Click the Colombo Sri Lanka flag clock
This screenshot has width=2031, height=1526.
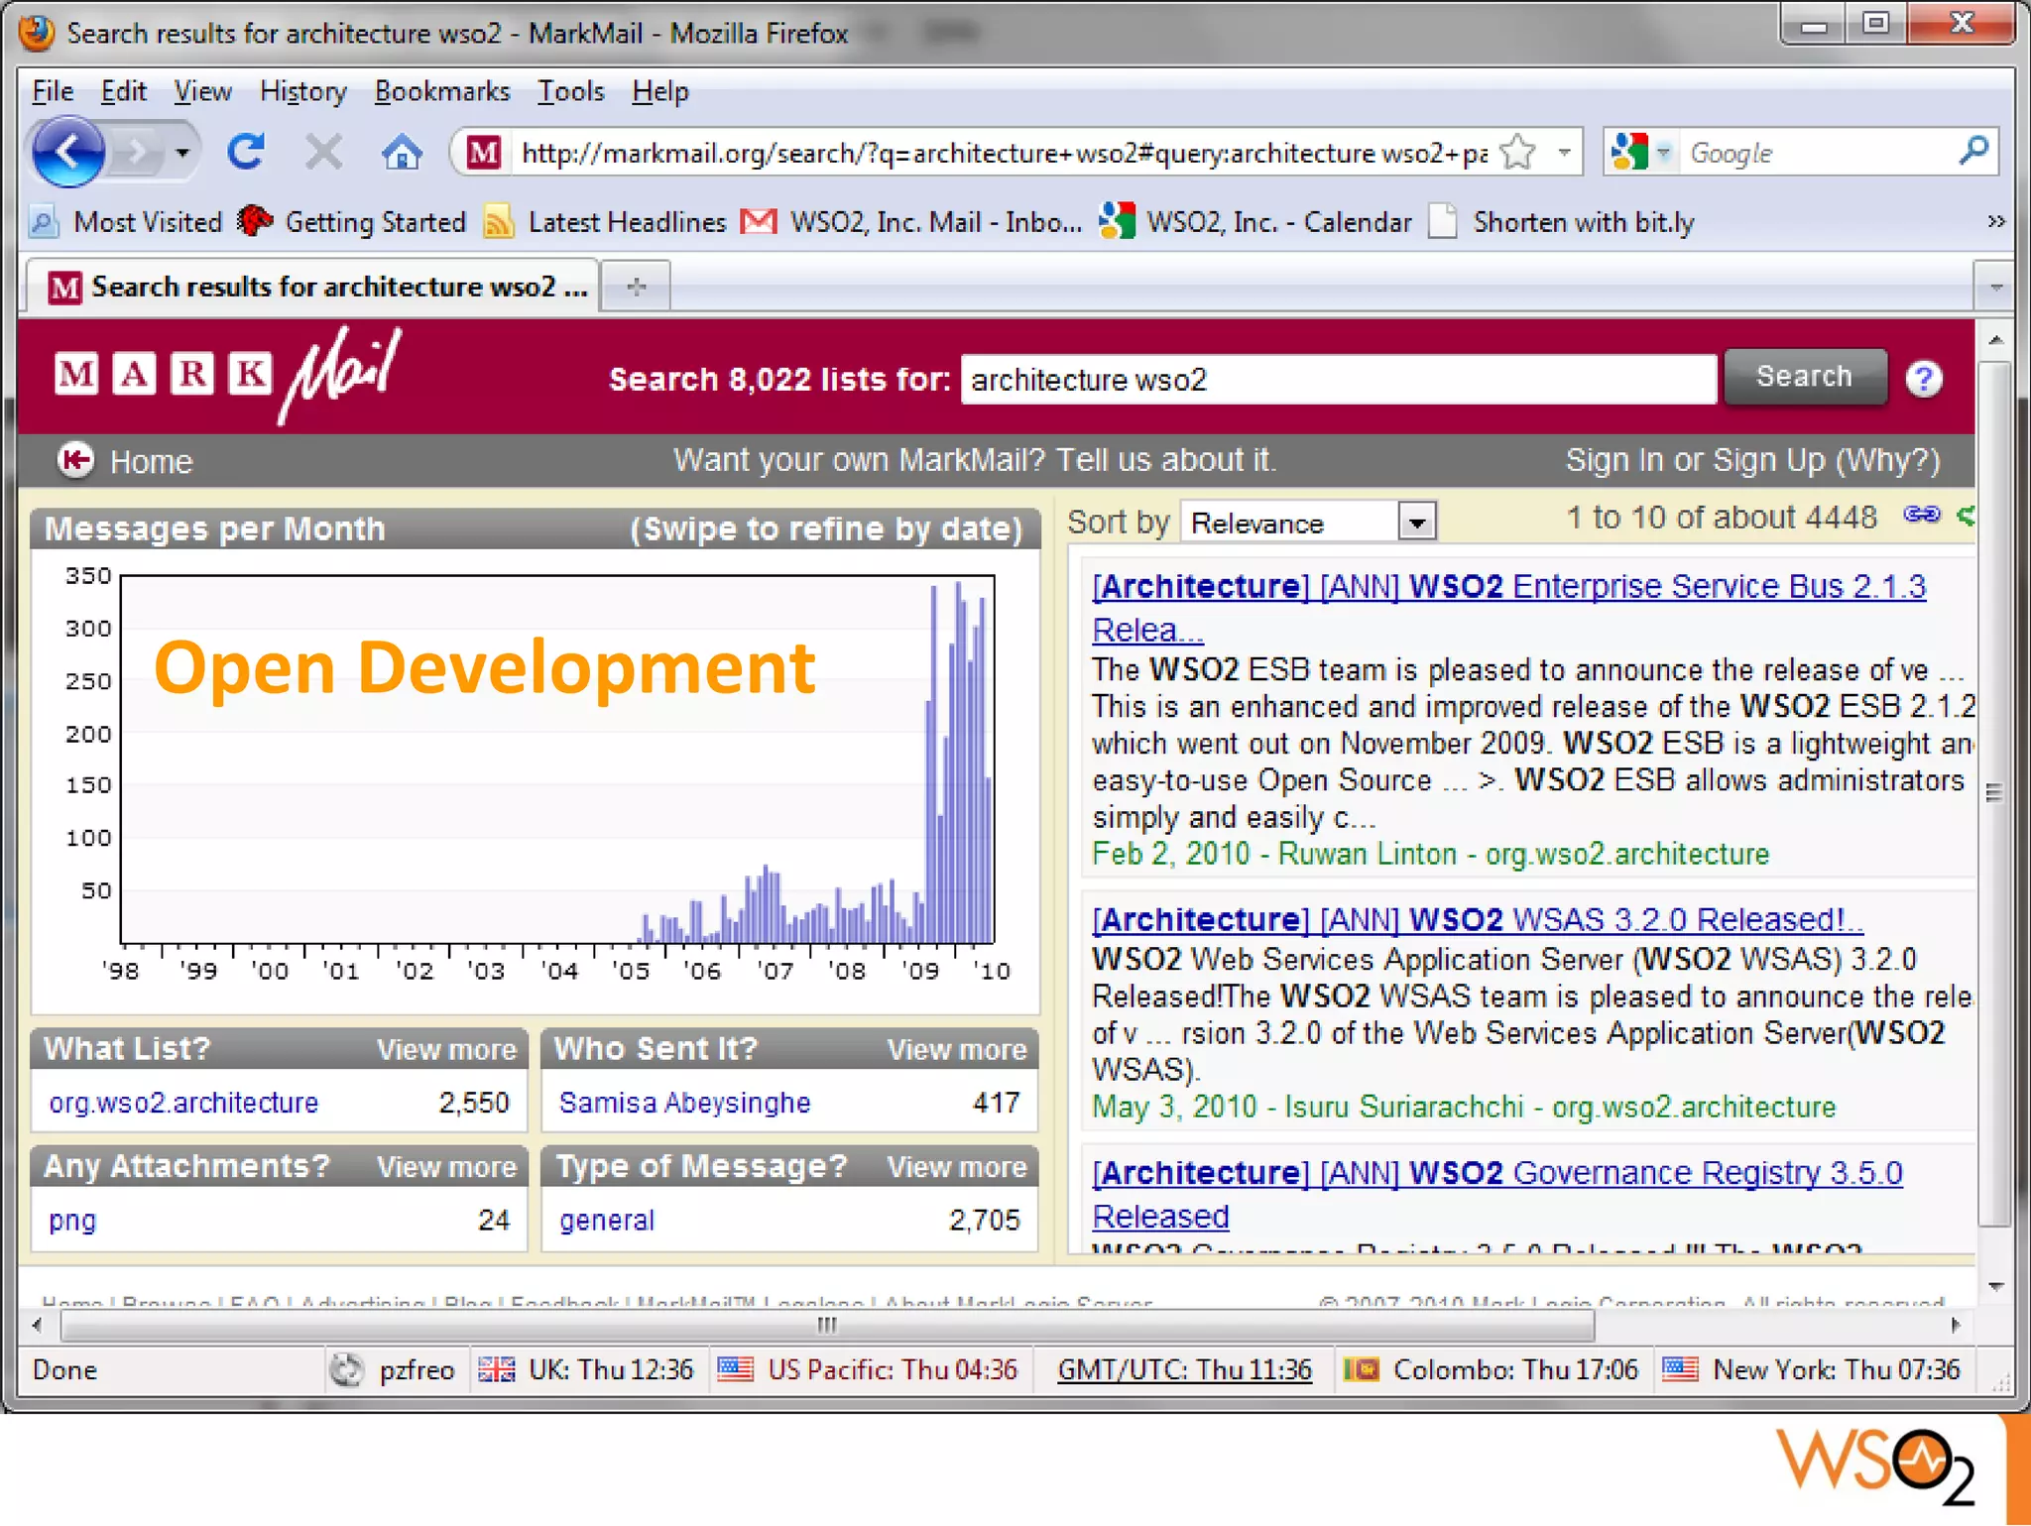pos(1491,1370)
